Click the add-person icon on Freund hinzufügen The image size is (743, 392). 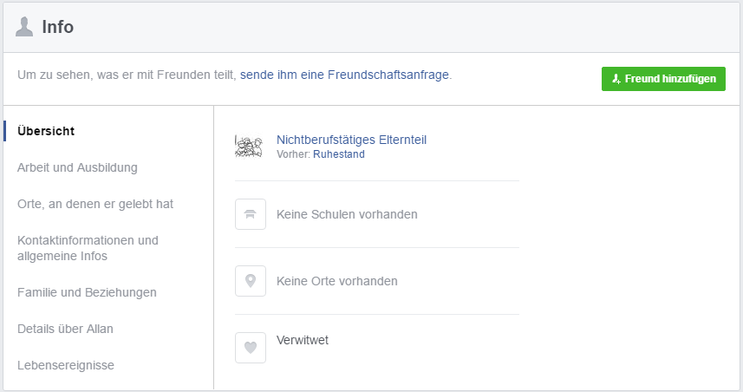[x=616, y=79]
